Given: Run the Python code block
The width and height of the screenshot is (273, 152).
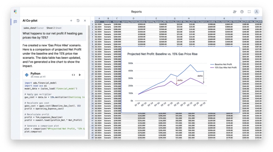Looking at the screenshot, I should click(80, 75).
